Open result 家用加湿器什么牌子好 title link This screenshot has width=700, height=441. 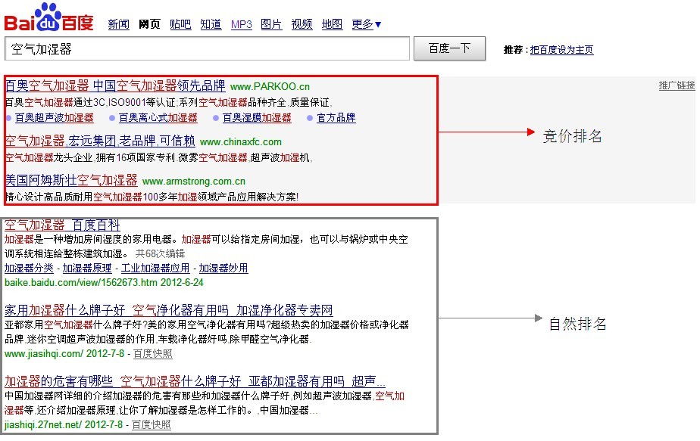[169, 310]
